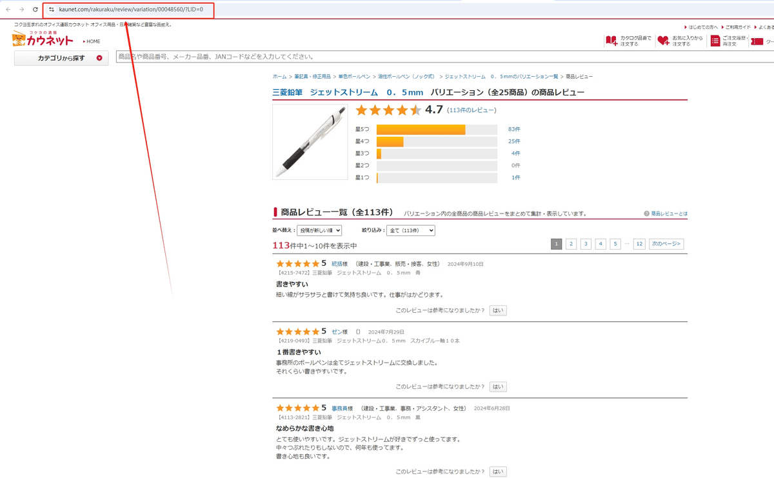Click the current page 1 button
774x478 pixels.
point(556,244)
